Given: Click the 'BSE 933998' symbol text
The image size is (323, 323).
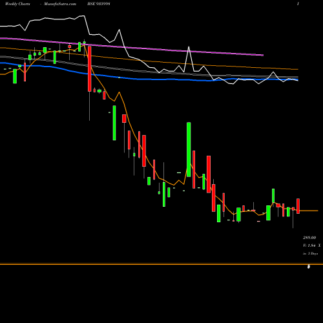Looking at the screenshot, I should 99,4.
